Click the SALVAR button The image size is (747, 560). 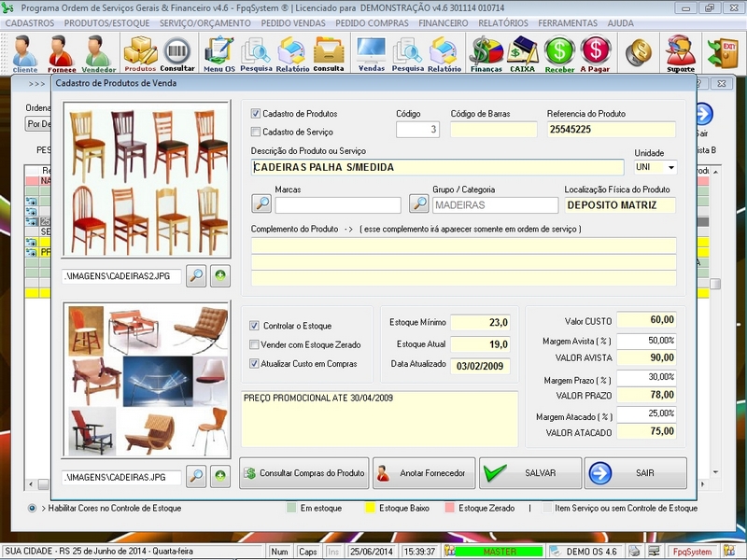529,472
